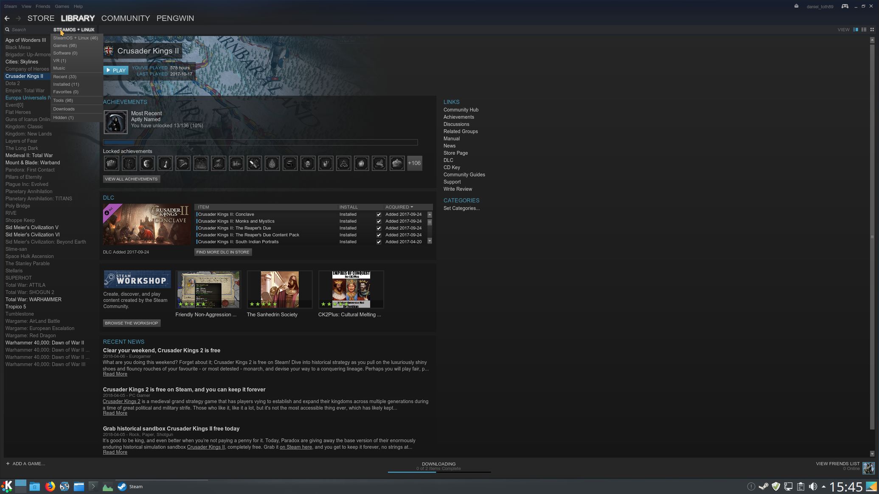Expand hidden system tray icons arrow
Viewport: 879px width, 494px height.
coord(823,486)
